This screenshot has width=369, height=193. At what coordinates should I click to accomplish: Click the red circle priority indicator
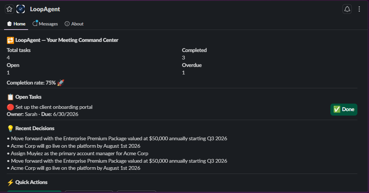coord(10,107)
